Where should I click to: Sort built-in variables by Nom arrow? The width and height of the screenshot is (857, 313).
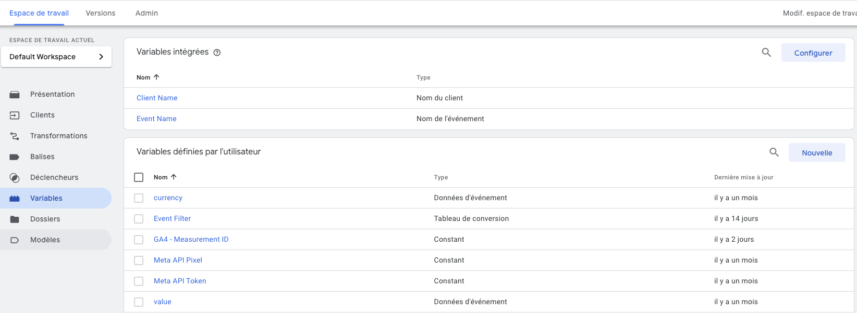pos(156,77)
